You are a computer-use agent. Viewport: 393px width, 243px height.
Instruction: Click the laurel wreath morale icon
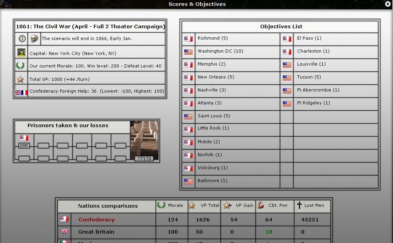coord(20,66)
